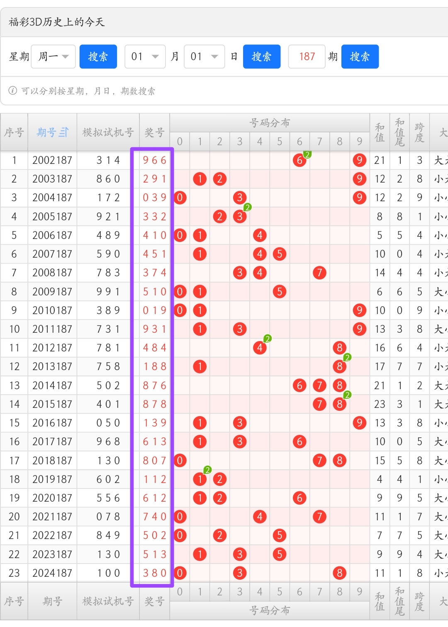The height and width of the screenshot is (627, 448).
Task: Click prize number 876 in row 13
Action: (154, 385)
